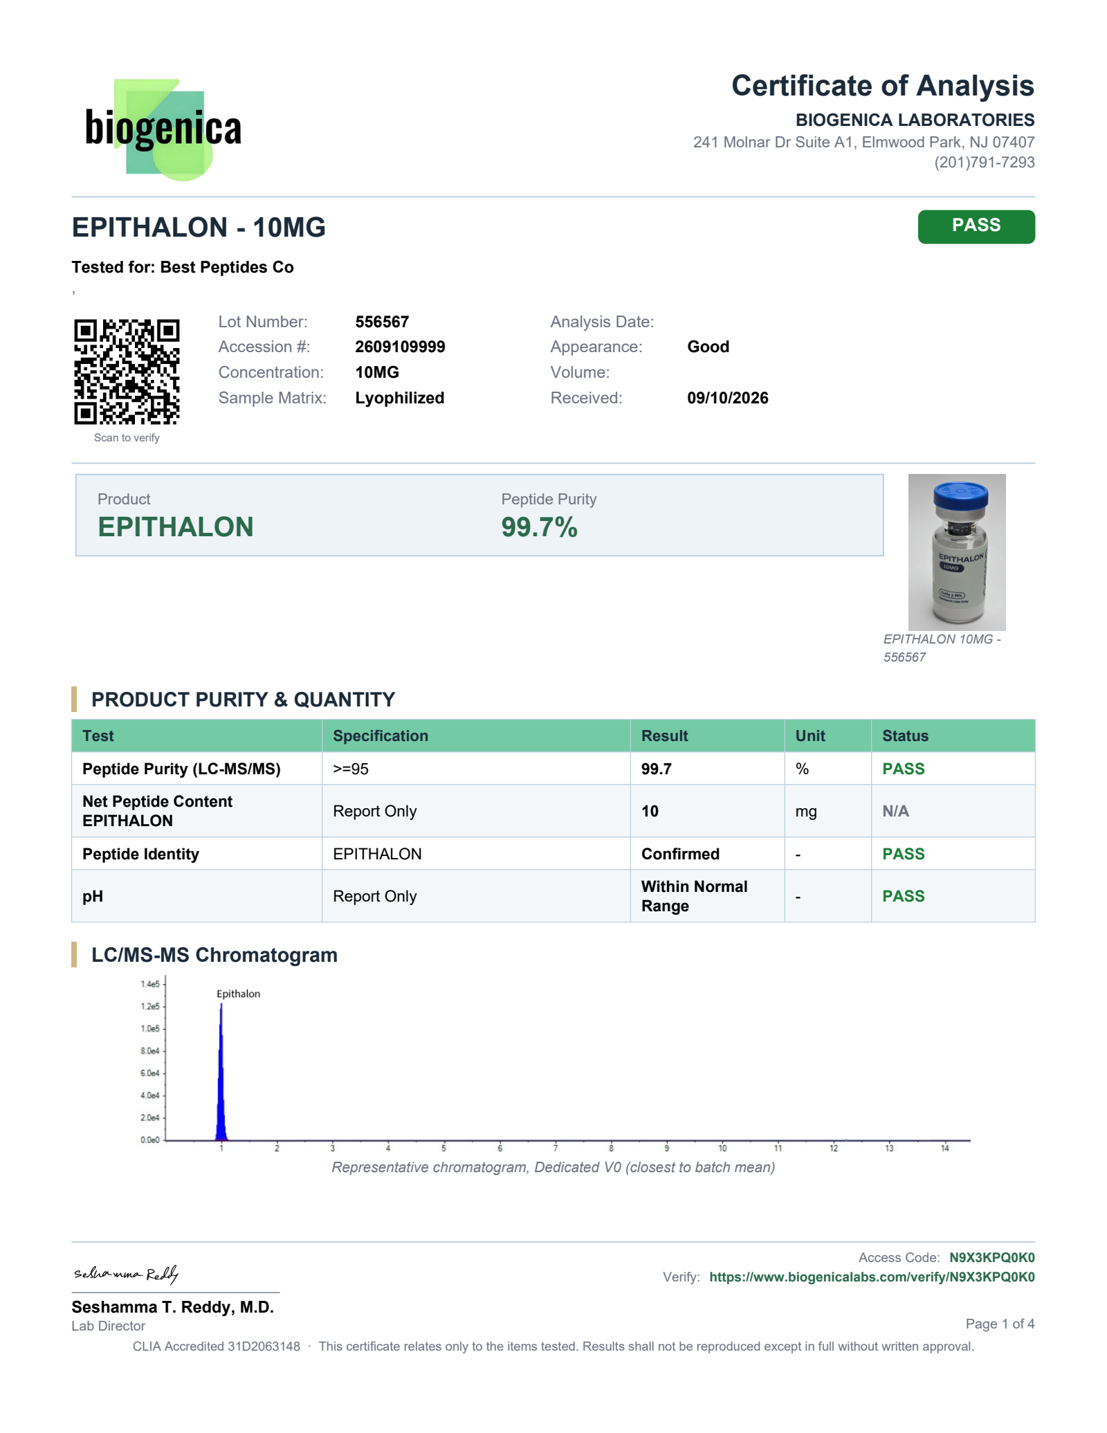
Task: Click the 99.7% Peptide Purity figure
Action: (x=539, y=527)
